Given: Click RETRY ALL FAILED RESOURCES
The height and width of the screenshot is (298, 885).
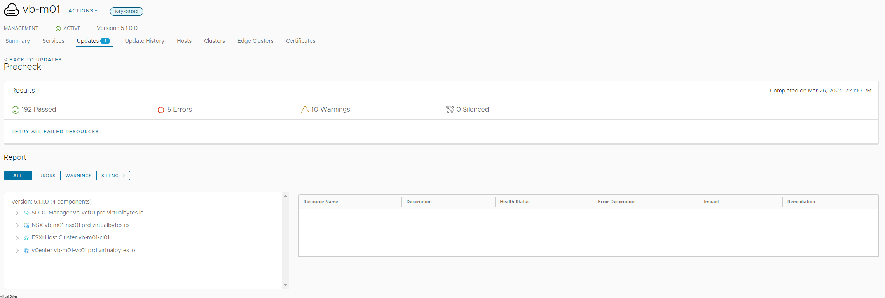Looking at the screenshot, I should (55, 132).
